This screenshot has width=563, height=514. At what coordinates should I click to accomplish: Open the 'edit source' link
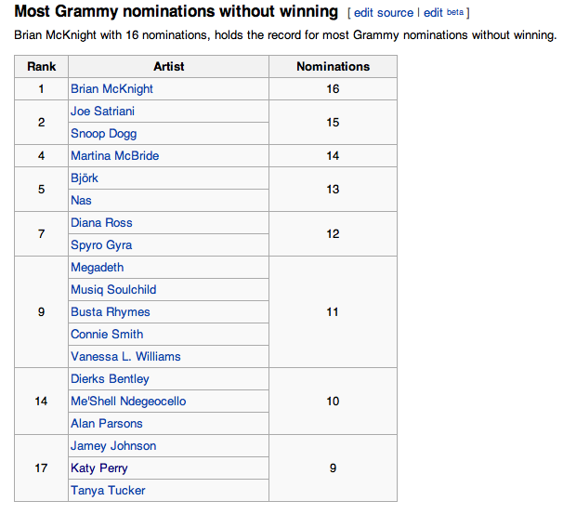click(x=384, y=13)
